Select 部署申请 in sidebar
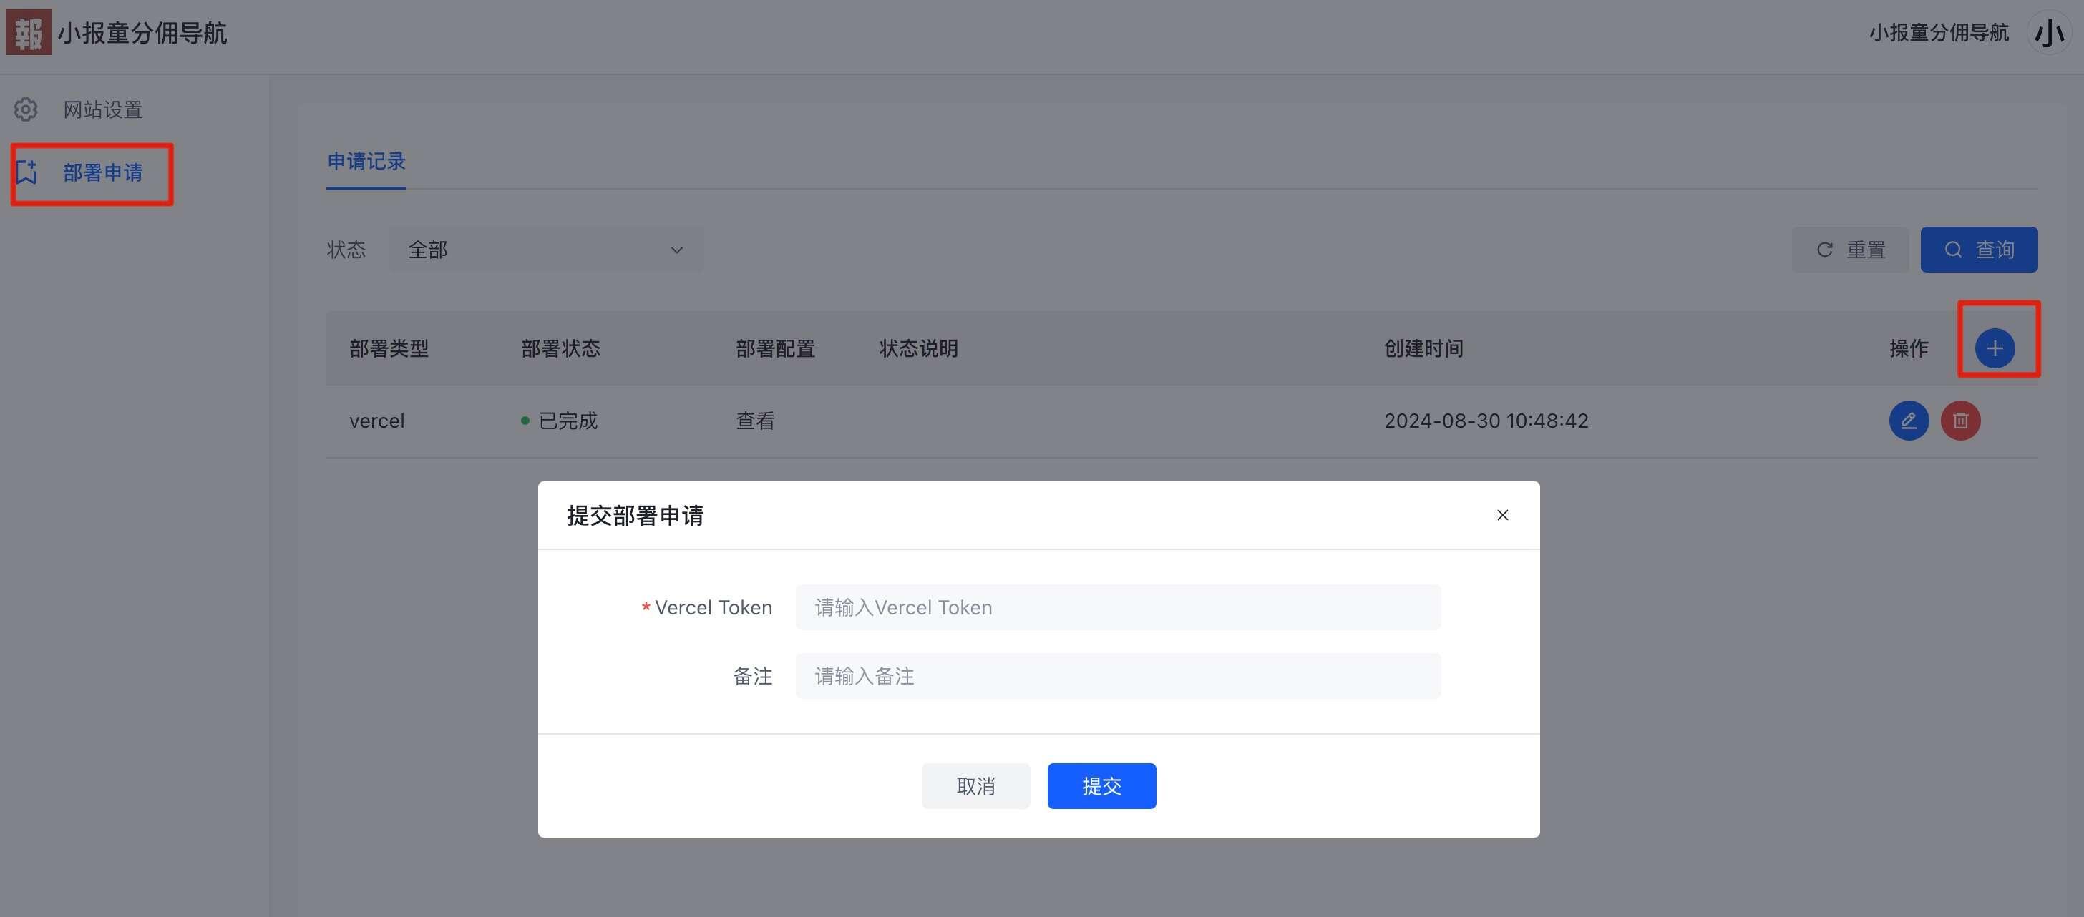The width and height of the screenshot is (2084, 917). coord(103,172)
